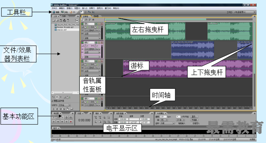The image size is (266, 143).
Task: Click the zoom in horizontally icon
Action: coord(96,117)
